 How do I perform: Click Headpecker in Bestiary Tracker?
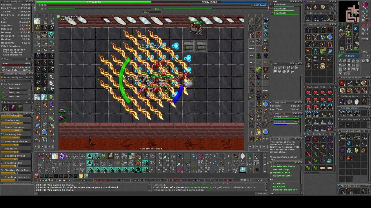(12, 120)
